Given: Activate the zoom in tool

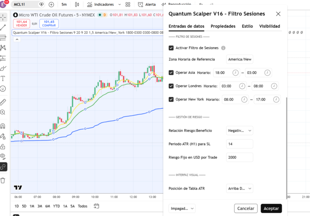Looking at the screenshot, I should (3, 112).
